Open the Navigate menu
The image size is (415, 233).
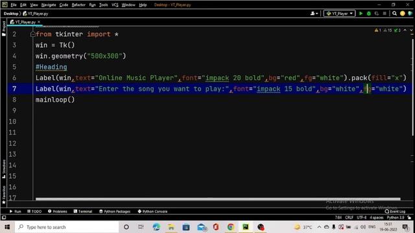point(49,5)
